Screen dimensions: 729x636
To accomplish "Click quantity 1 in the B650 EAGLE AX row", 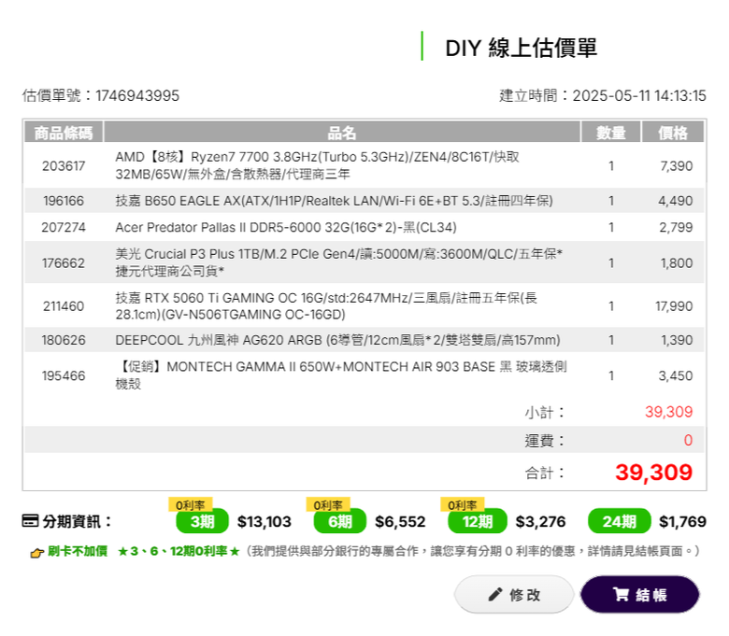I will pos(611,201).
